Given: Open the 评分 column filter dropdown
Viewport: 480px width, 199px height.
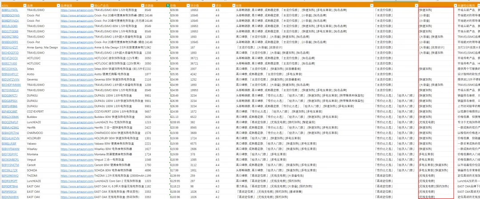Looking at the screenshot, I should [x=233, y=6].
